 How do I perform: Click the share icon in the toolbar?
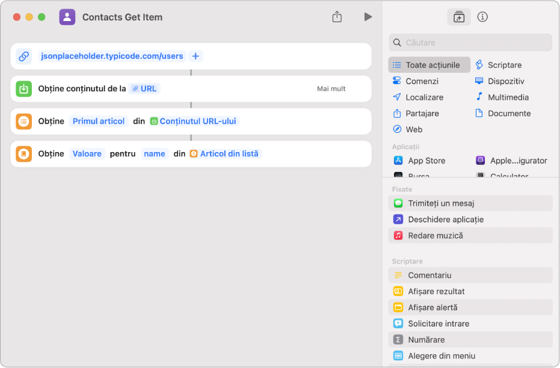[337, 17]
